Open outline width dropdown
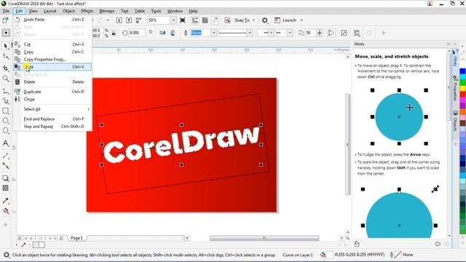The height and width of the screenshot is (262, 466). pos(213,33)
